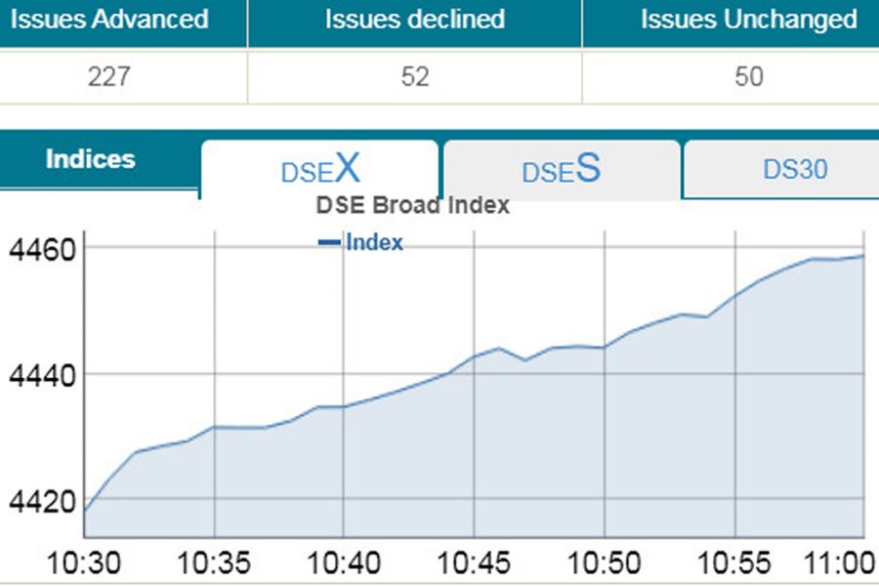Screen dimensions: 879x586
Task: Switch to the DSEX index tab
Action: point(319,170)
